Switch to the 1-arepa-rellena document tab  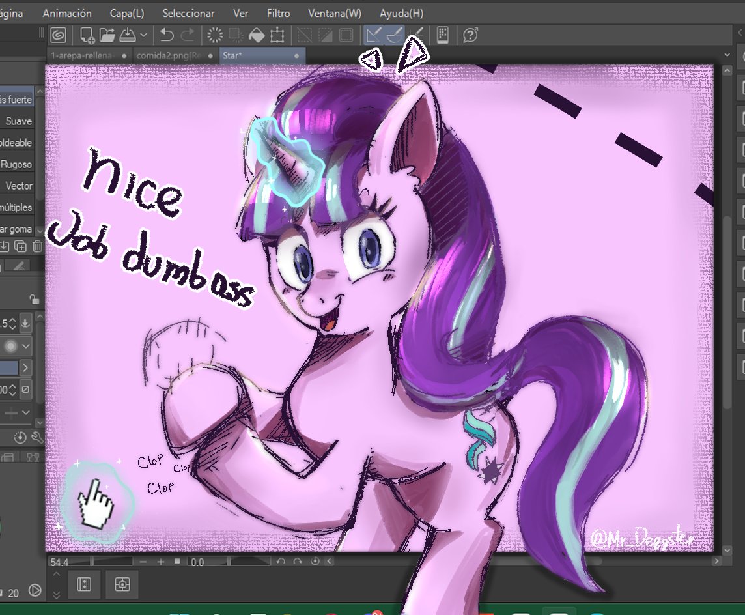coord(90,55)
